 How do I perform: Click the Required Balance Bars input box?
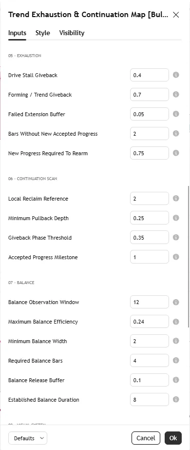[150, 361]
